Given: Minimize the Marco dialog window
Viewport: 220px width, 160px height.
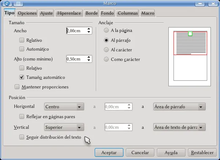Looking at the screenshot, I should (x=200, y=3).
